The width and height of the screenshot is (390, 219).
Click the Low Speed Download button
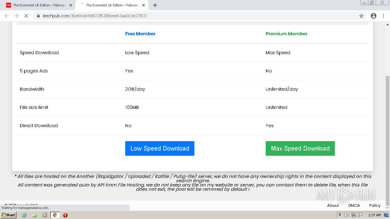(x=160, y=148)
